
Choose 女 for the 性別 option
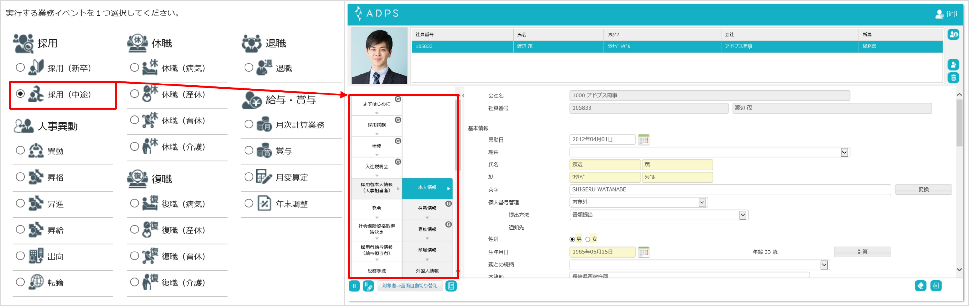coord(588,239)
